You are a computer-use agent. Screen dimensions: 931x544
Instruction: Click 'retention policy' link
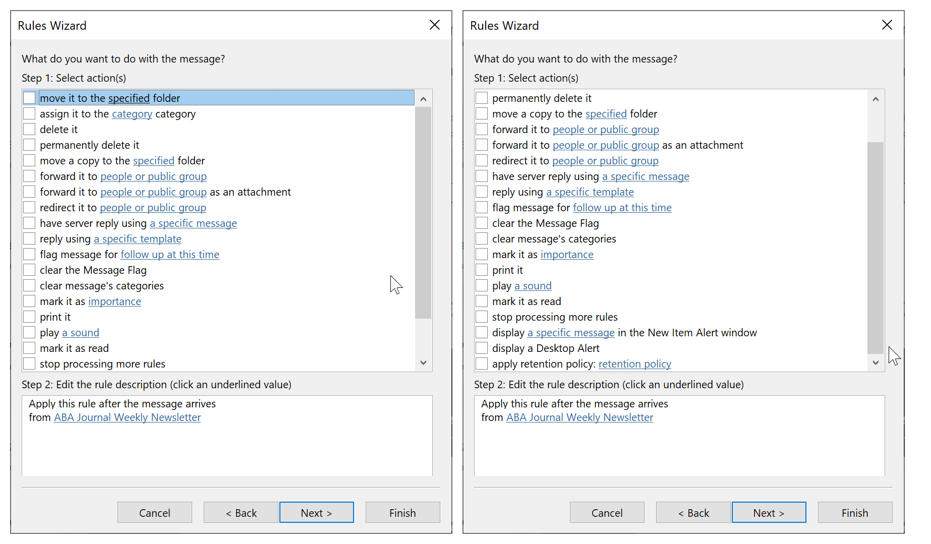tap(635, 364)
